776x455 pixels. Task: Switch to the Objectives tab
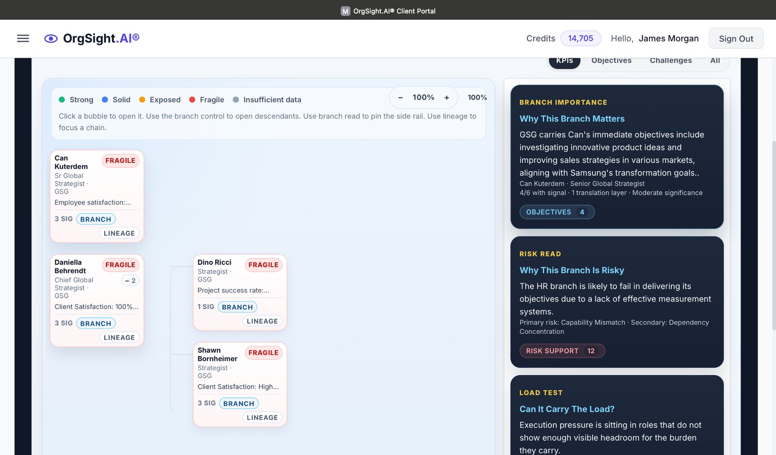611,60
